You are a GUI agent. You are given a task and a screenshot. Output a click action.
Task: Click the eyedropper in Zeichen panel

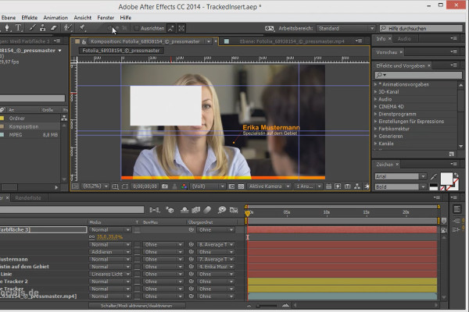click(434, 177)
